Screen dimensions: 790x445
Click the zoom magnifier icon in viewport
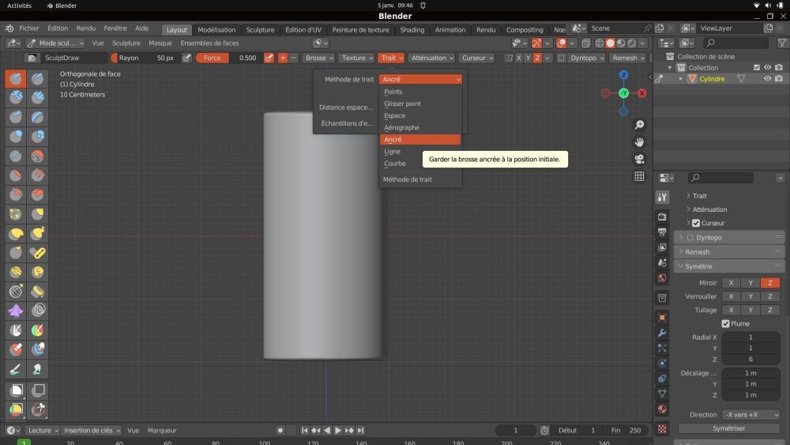(x=639, y=125)
